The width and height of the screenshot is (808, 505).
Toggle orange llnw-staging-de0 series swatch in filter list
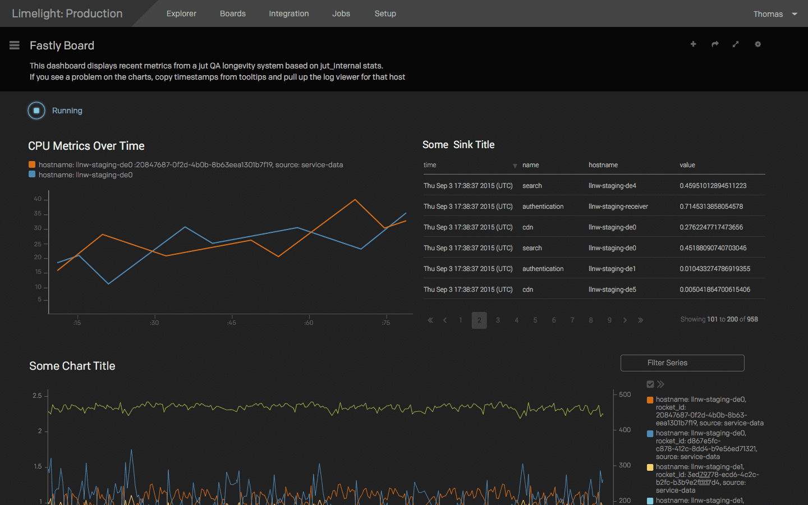[x=650, y=400]
